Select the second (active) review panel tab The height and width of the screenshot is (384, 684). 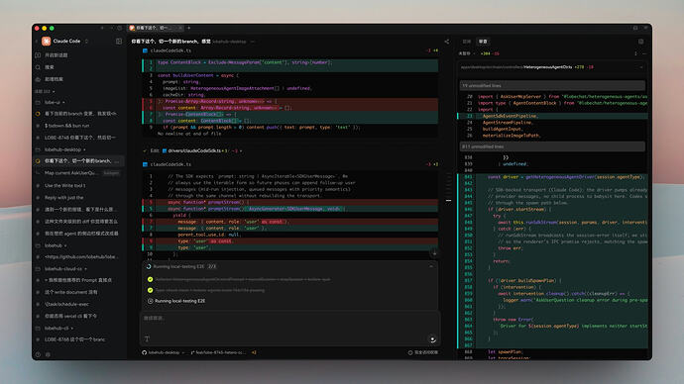pyautogui.click(x=483, y=42)
